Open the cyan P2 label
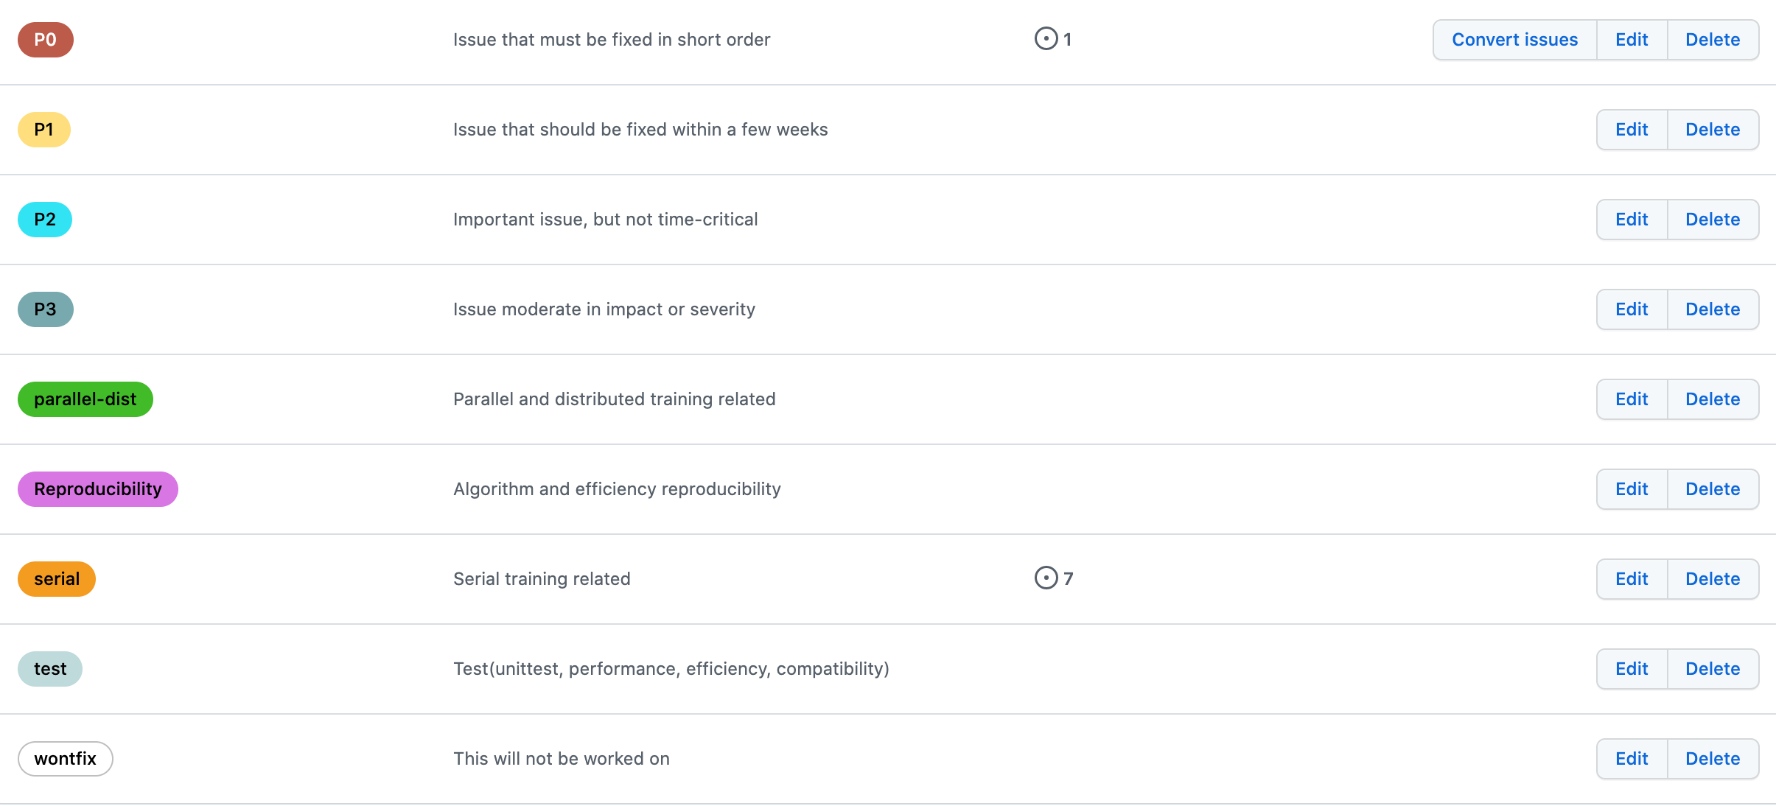The image size is (1776, 806). point(45,220)
